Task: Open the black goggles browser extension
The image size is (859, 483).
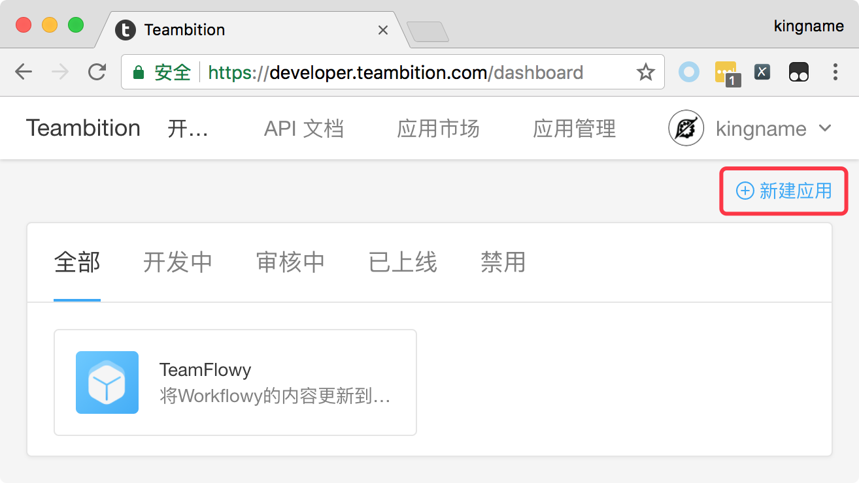Action: point(799,72)
